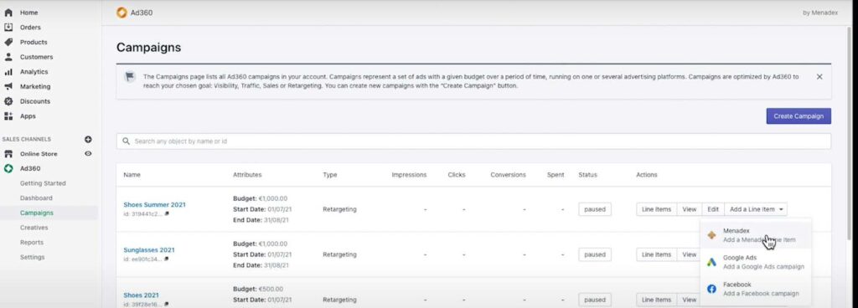Click the Name column header
The width and height of the screenshot is (858, 308).
pyautogui.click(x=132, y=175)
